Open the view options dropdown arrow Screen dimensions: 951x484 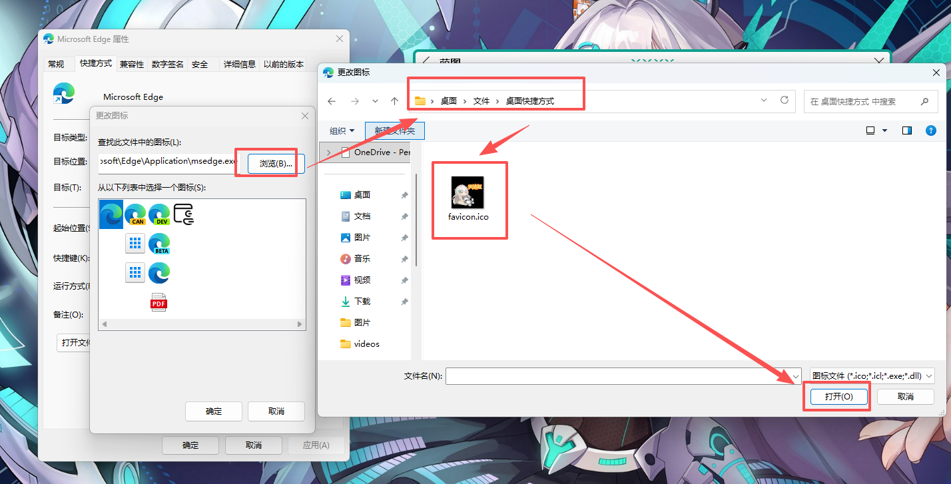coord(884,130)
